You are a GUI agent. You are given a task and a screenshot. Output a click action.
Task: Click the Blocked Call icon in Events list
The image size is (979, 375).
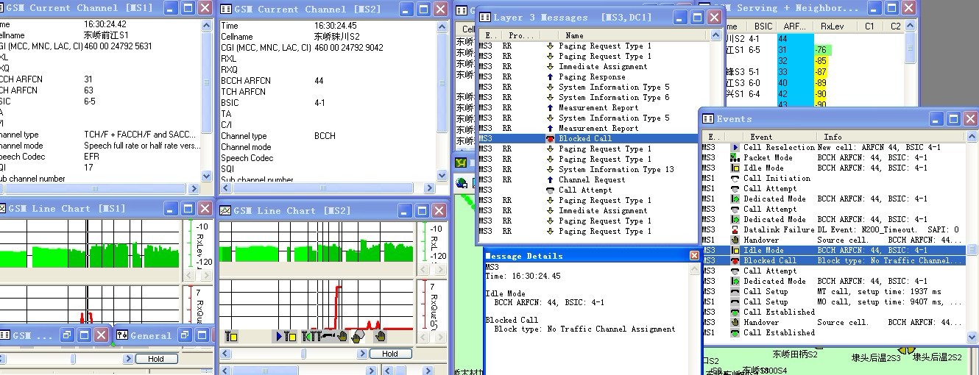click(735, 260)
